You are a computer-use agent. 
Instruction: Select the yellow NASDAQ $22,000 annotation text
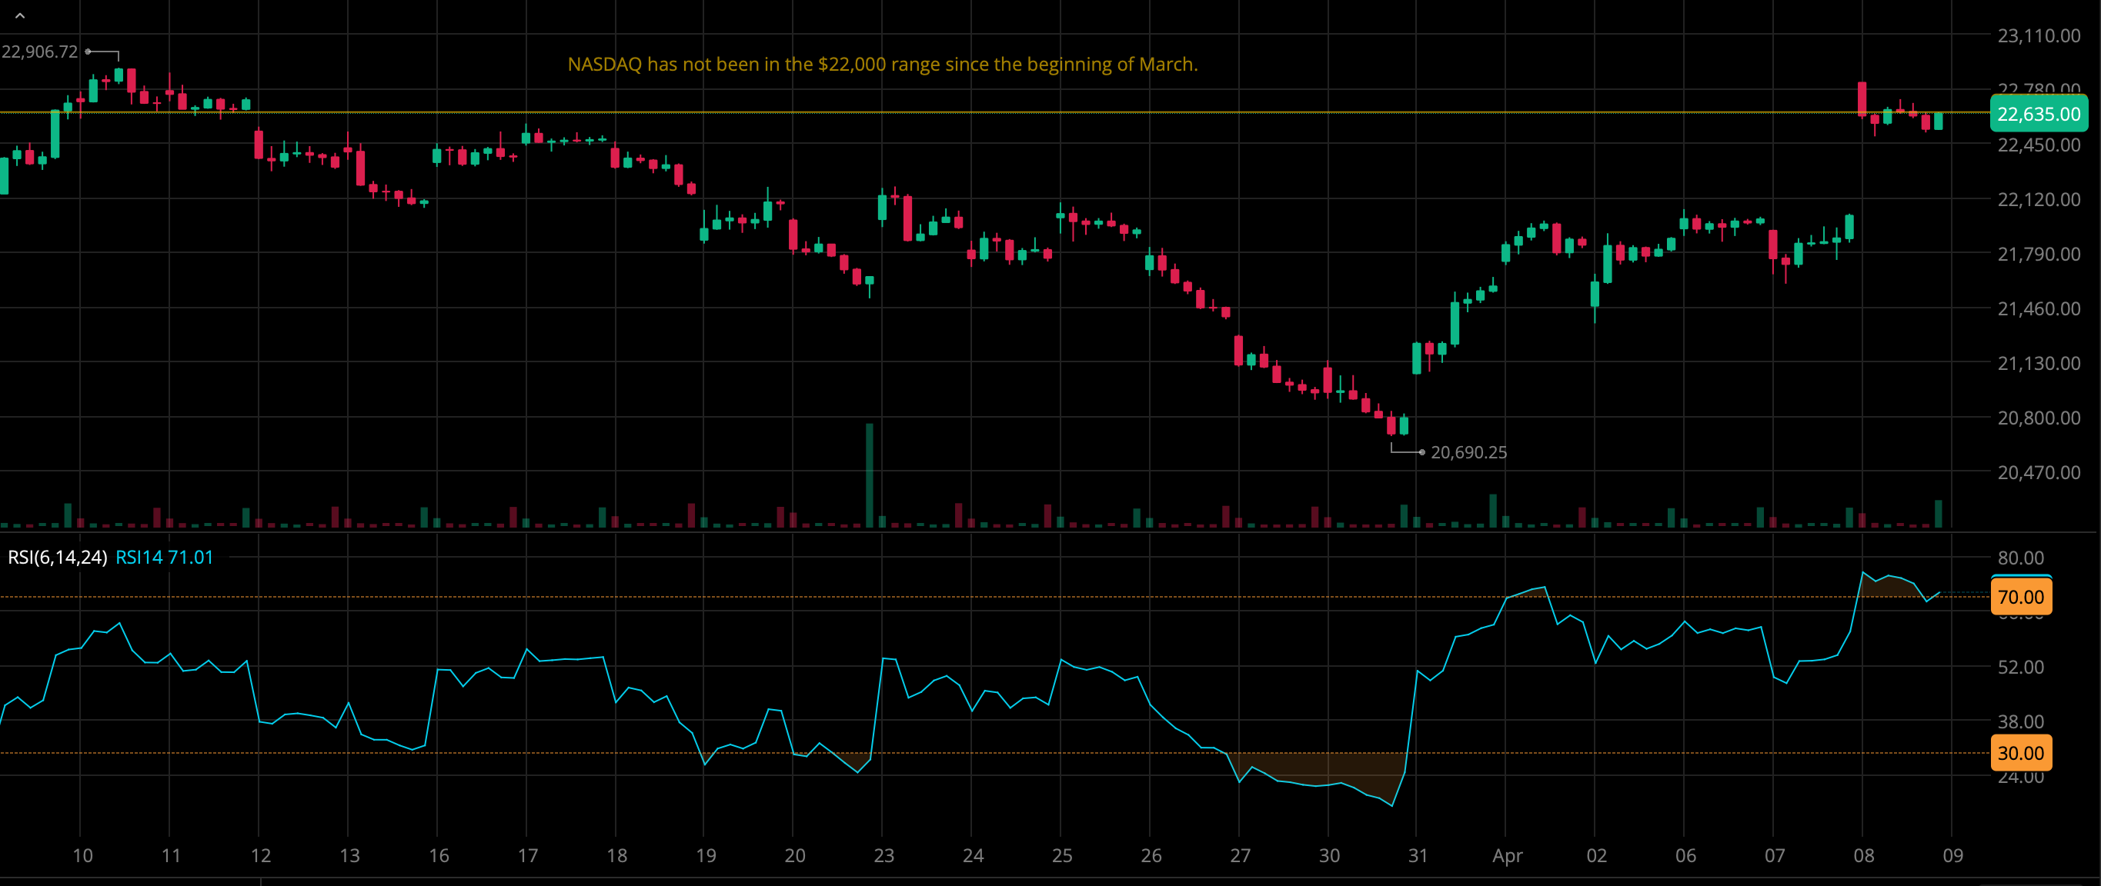point(882,65)
